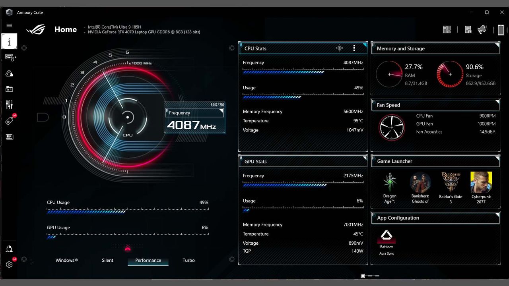Go to the last dashboard page indicator
Screen dimensions: 509x286
click(377, 276)
